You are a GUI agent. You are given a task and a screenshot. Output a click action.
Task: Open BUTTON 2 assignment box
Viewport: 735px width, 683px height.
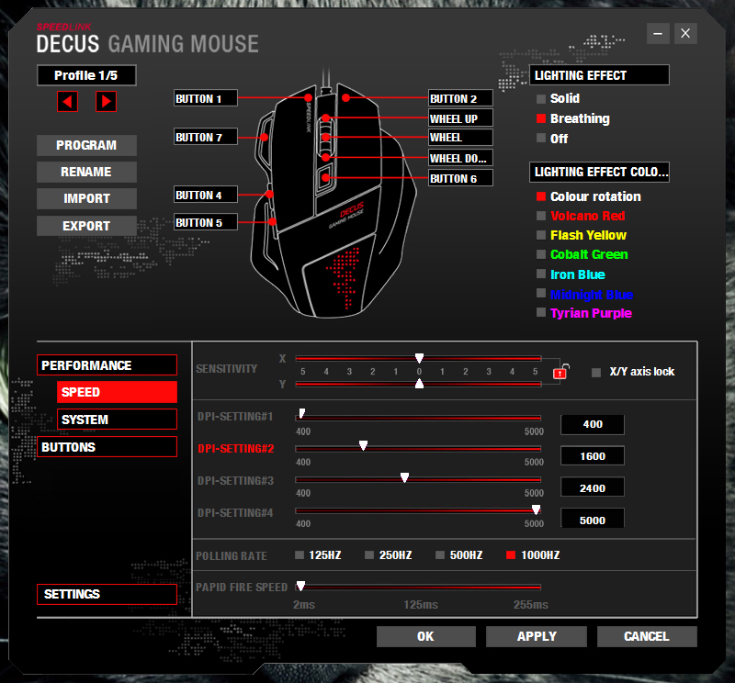point(461,98)
